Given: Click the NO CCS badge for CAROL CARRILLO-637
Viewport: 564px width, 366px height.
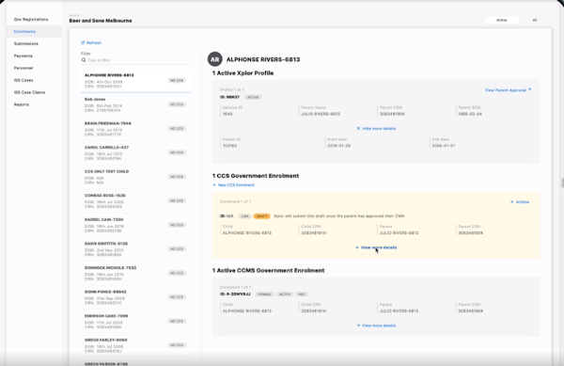Looking at the screenshot, I should 177,153.
